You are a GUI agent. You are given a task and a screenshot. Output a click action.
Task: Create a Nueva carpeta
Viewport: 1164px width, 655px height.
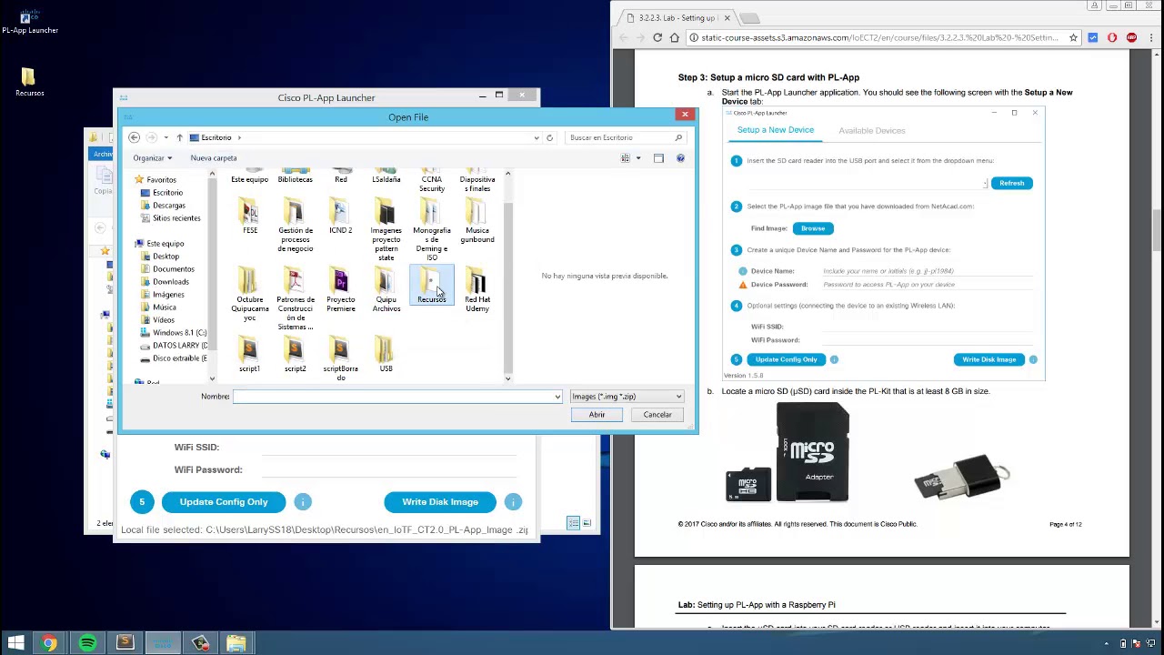pyautogui.click(x=214, y=158)
